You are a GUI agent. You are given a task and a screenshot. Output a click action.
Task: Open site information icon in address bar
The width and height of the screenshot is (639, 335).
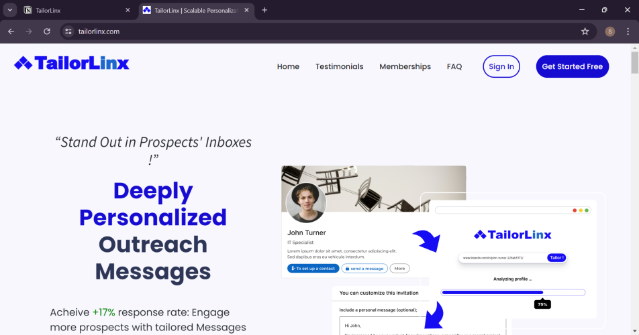[68, 31]
